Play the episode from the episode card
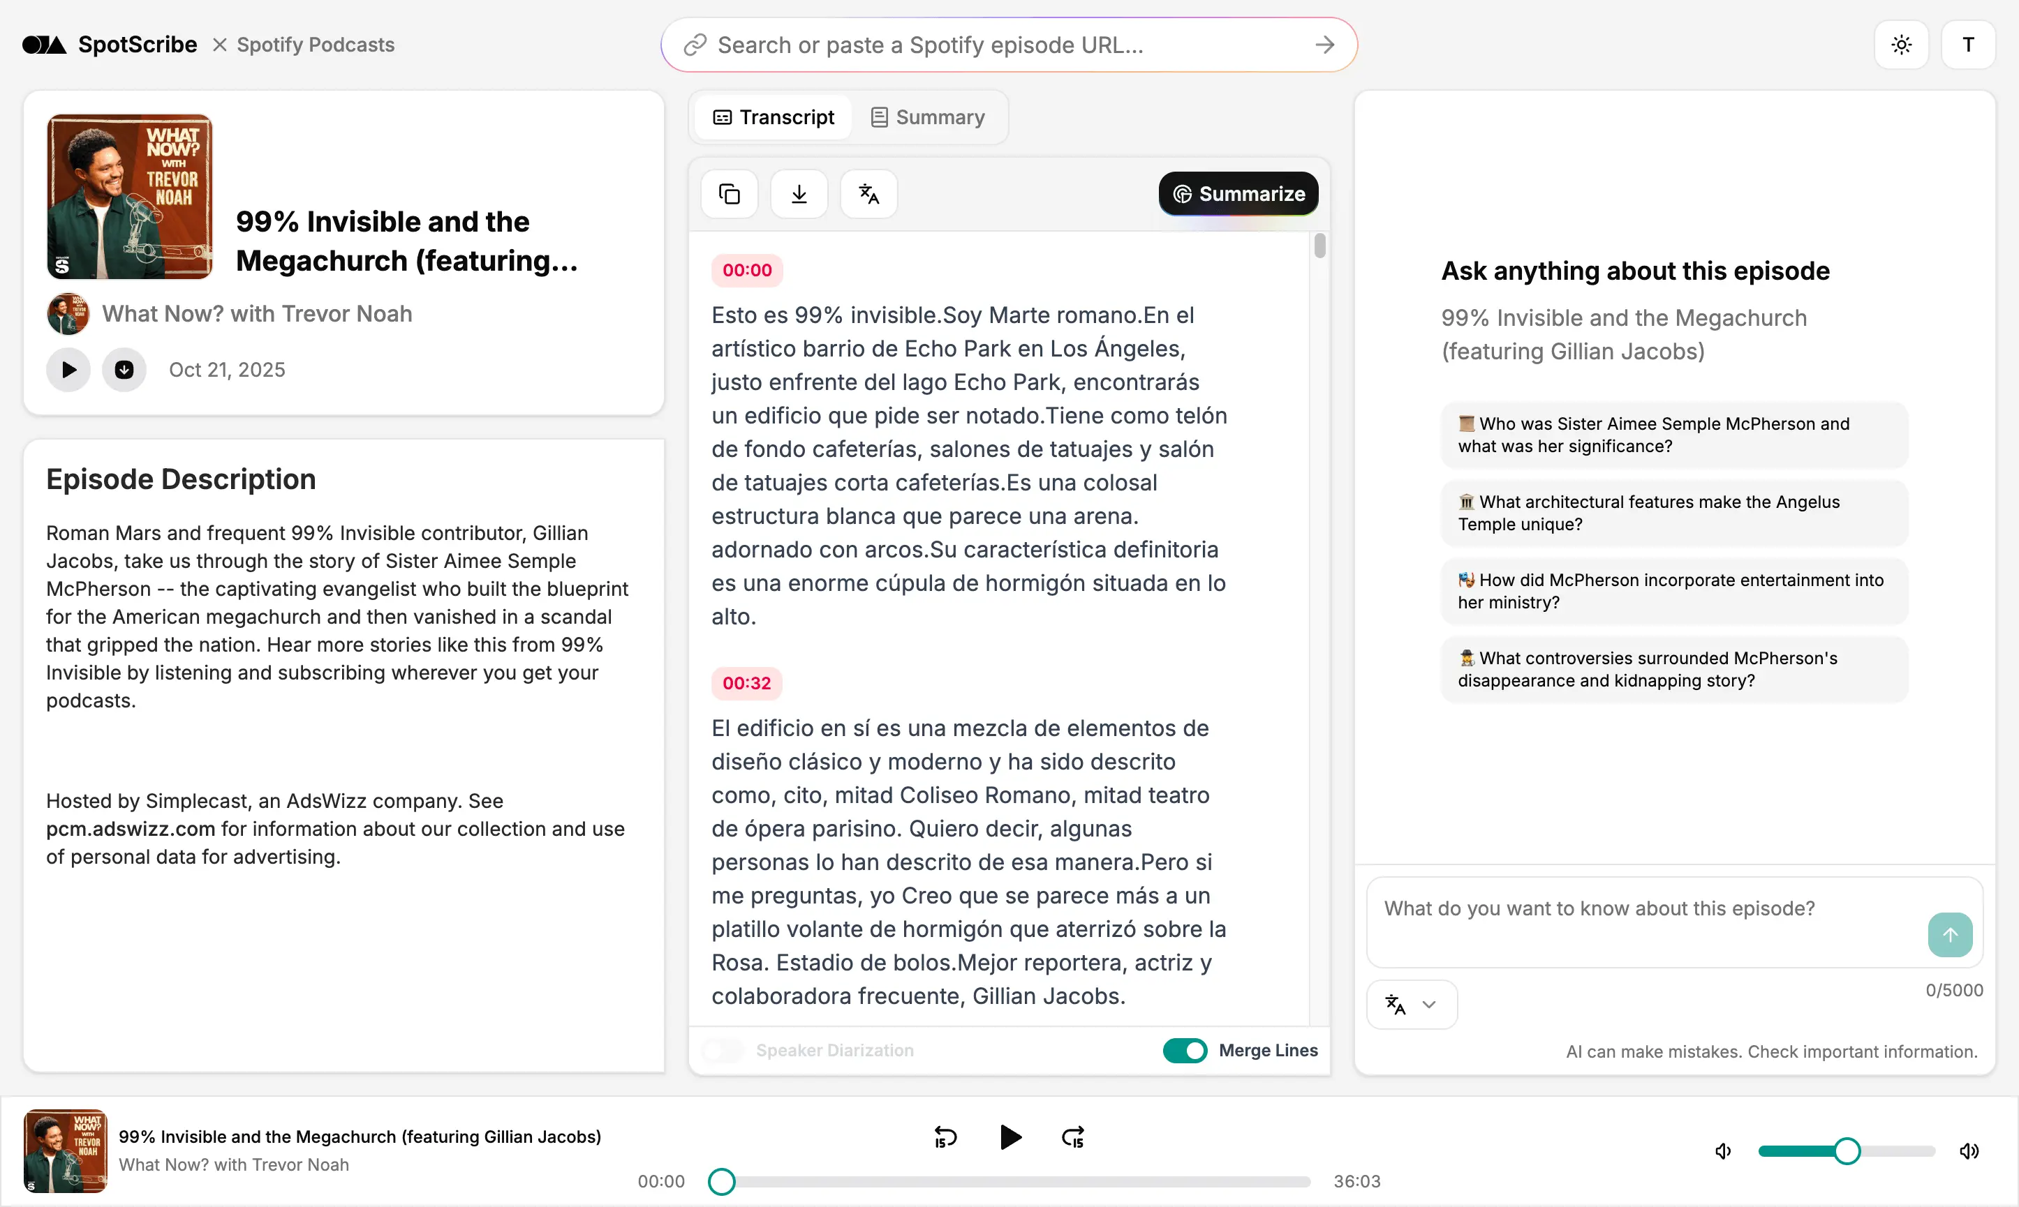 coord(68,370)
